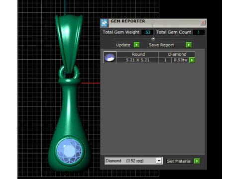Click the Set Material label

pyautogui.click(x=179, y=161)
